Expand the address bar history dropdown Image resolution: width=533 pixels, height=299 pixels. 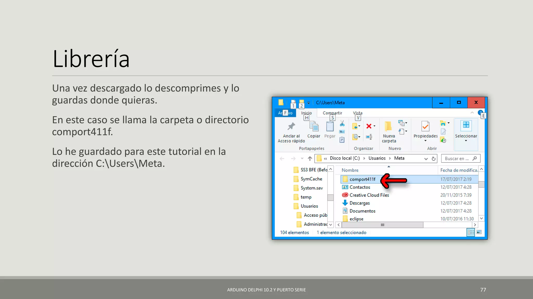(x=426, y=159)
